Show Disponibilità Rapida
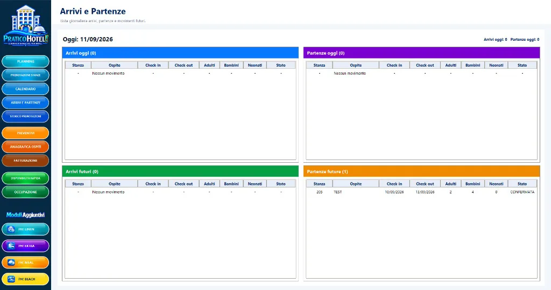 coord(25,178)
